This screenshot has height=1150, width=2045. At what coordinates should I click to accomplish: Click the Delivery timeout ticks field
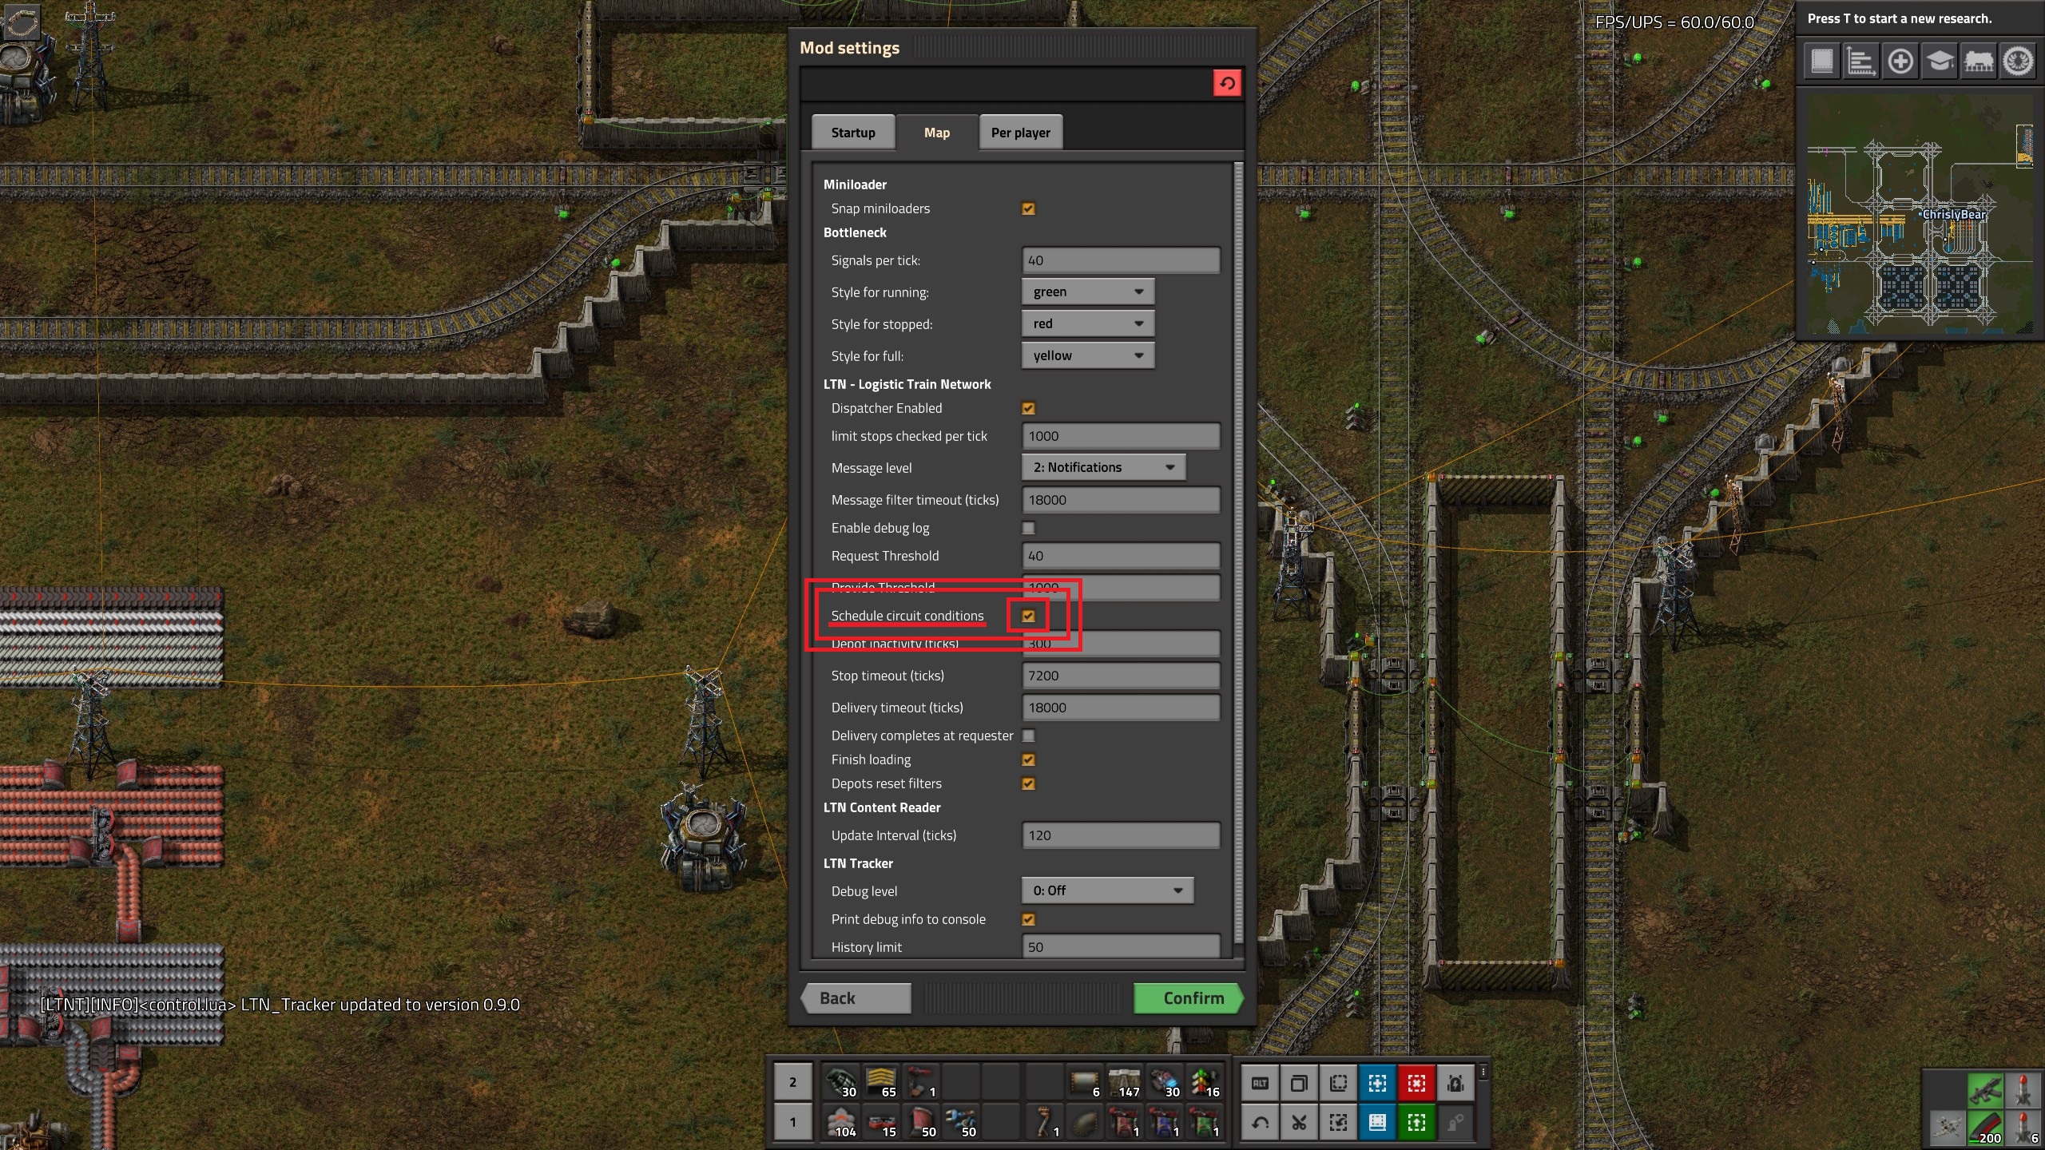(1121, 708)
